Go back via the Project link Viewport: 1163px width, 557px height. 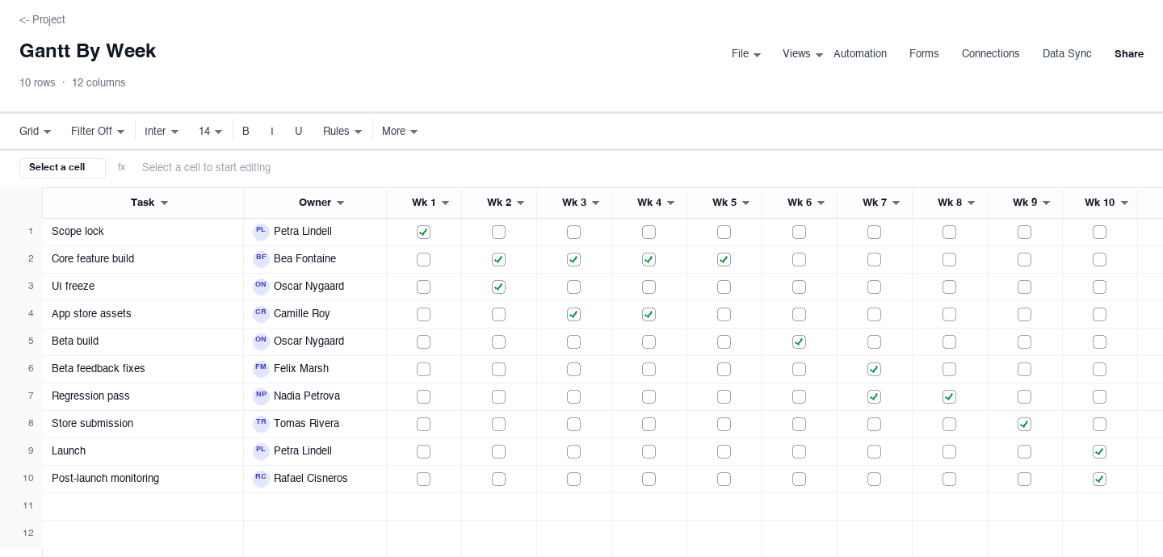pos(42,19)
